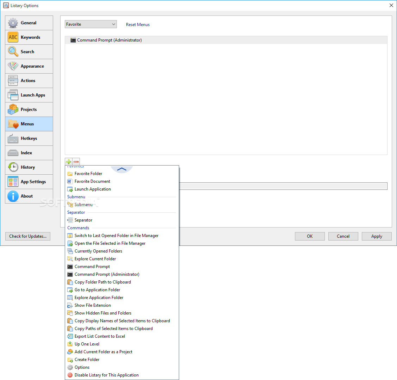Open the Menus settings tab

pyautogui.click(x=29, y=124)
